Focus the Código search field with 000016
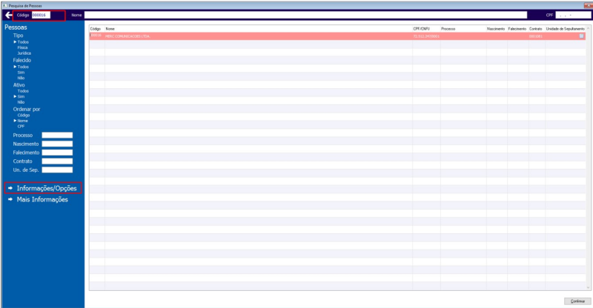This screenshot has width=593, height=308. (x=41, y=15)
